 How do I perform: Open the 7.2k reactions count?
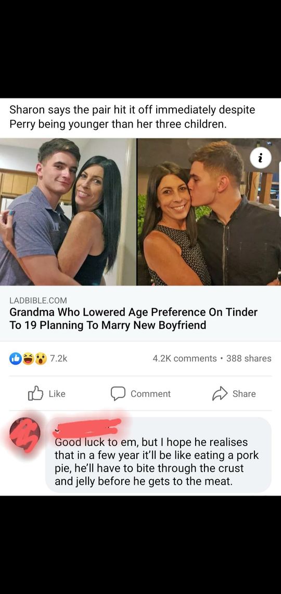(59, 358)
